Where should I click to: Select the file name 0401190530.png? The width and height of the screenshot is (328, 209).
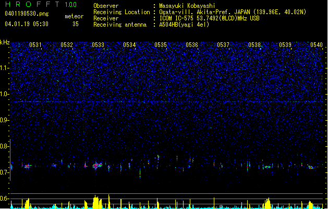coord(27,14)
